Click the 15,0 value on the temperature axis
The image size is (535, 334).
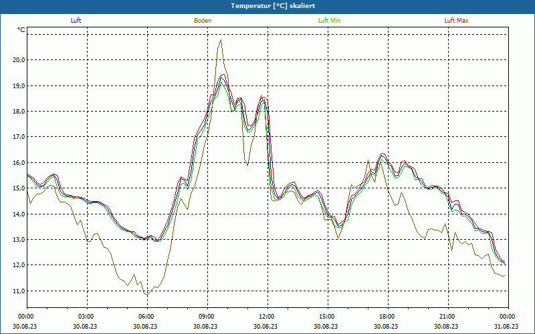[19, 188]
